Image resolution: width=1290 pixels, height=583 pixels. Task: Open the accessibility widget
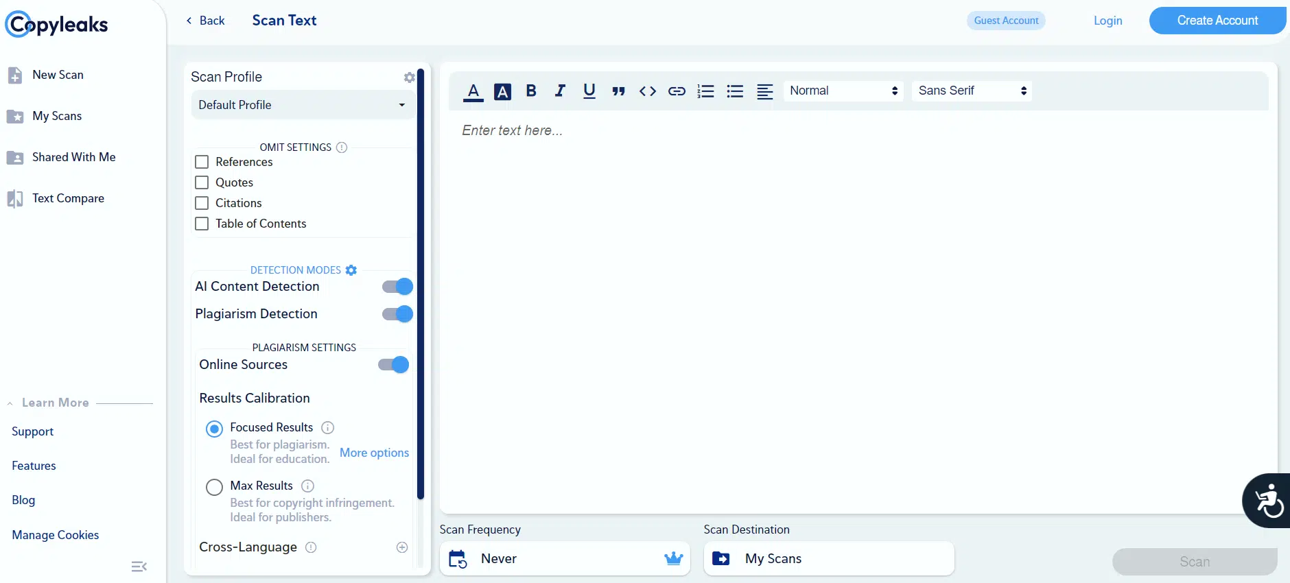(x=1268, y=501)
